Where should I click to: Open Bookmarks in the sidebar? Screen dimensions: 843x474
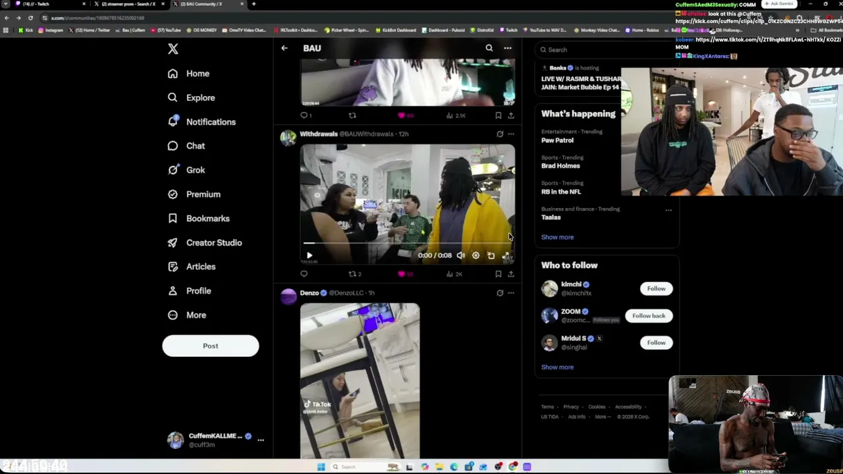[x=198, y=219]
